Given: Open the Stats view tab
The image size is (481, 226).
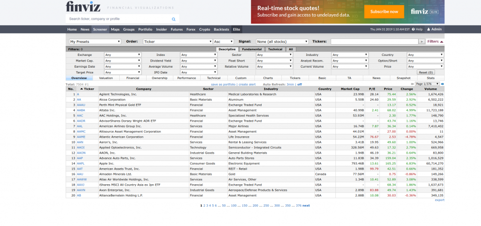Looking at the screenshot, I should pos(430,78).
